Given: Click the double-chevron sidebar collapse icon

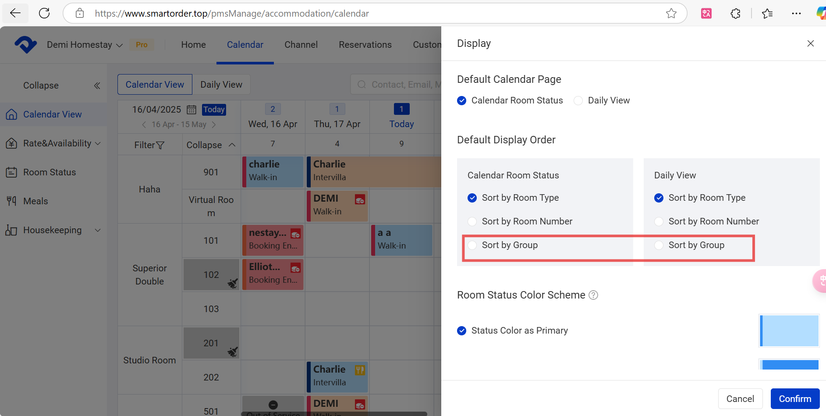Looking at the screenshot, I should [x=97, y=85].
